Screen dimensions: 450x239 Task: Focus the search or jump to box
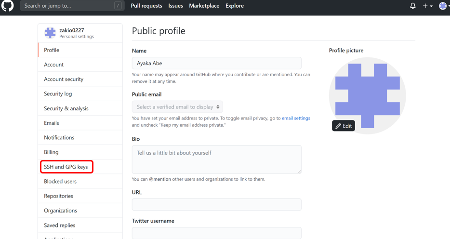click(72, 6)
